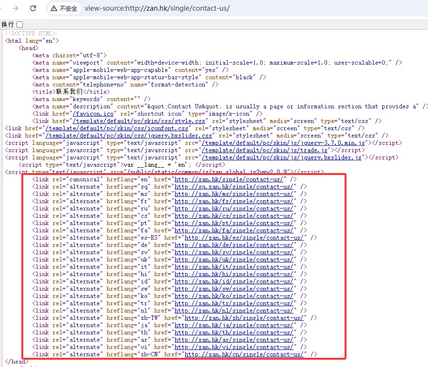Open the /de/ alternate contact-us link
The image size is (428, 367).
(234, 245)
